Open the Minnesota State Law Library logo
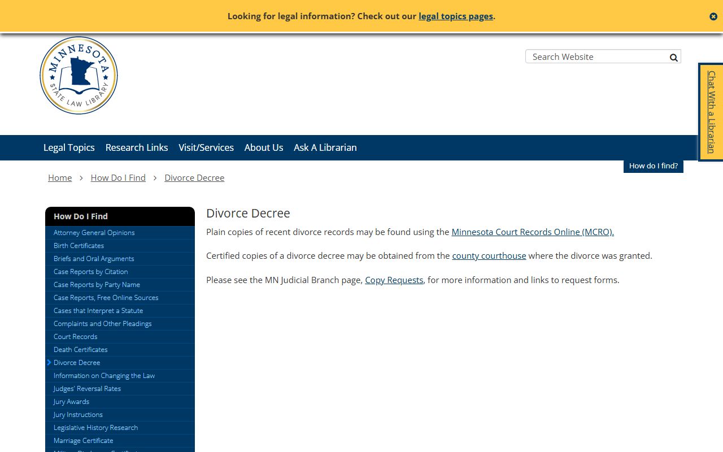The width and height of the screenshot is (723, 452). coord(79,75)
